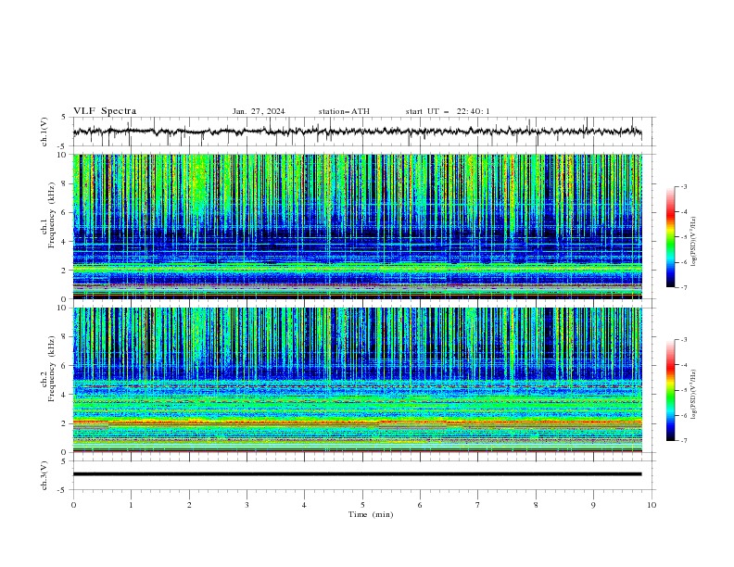Viewport: 734px width, 567px height.
Task: Click the "ch.3(V)" axis label
Action: 44,475
